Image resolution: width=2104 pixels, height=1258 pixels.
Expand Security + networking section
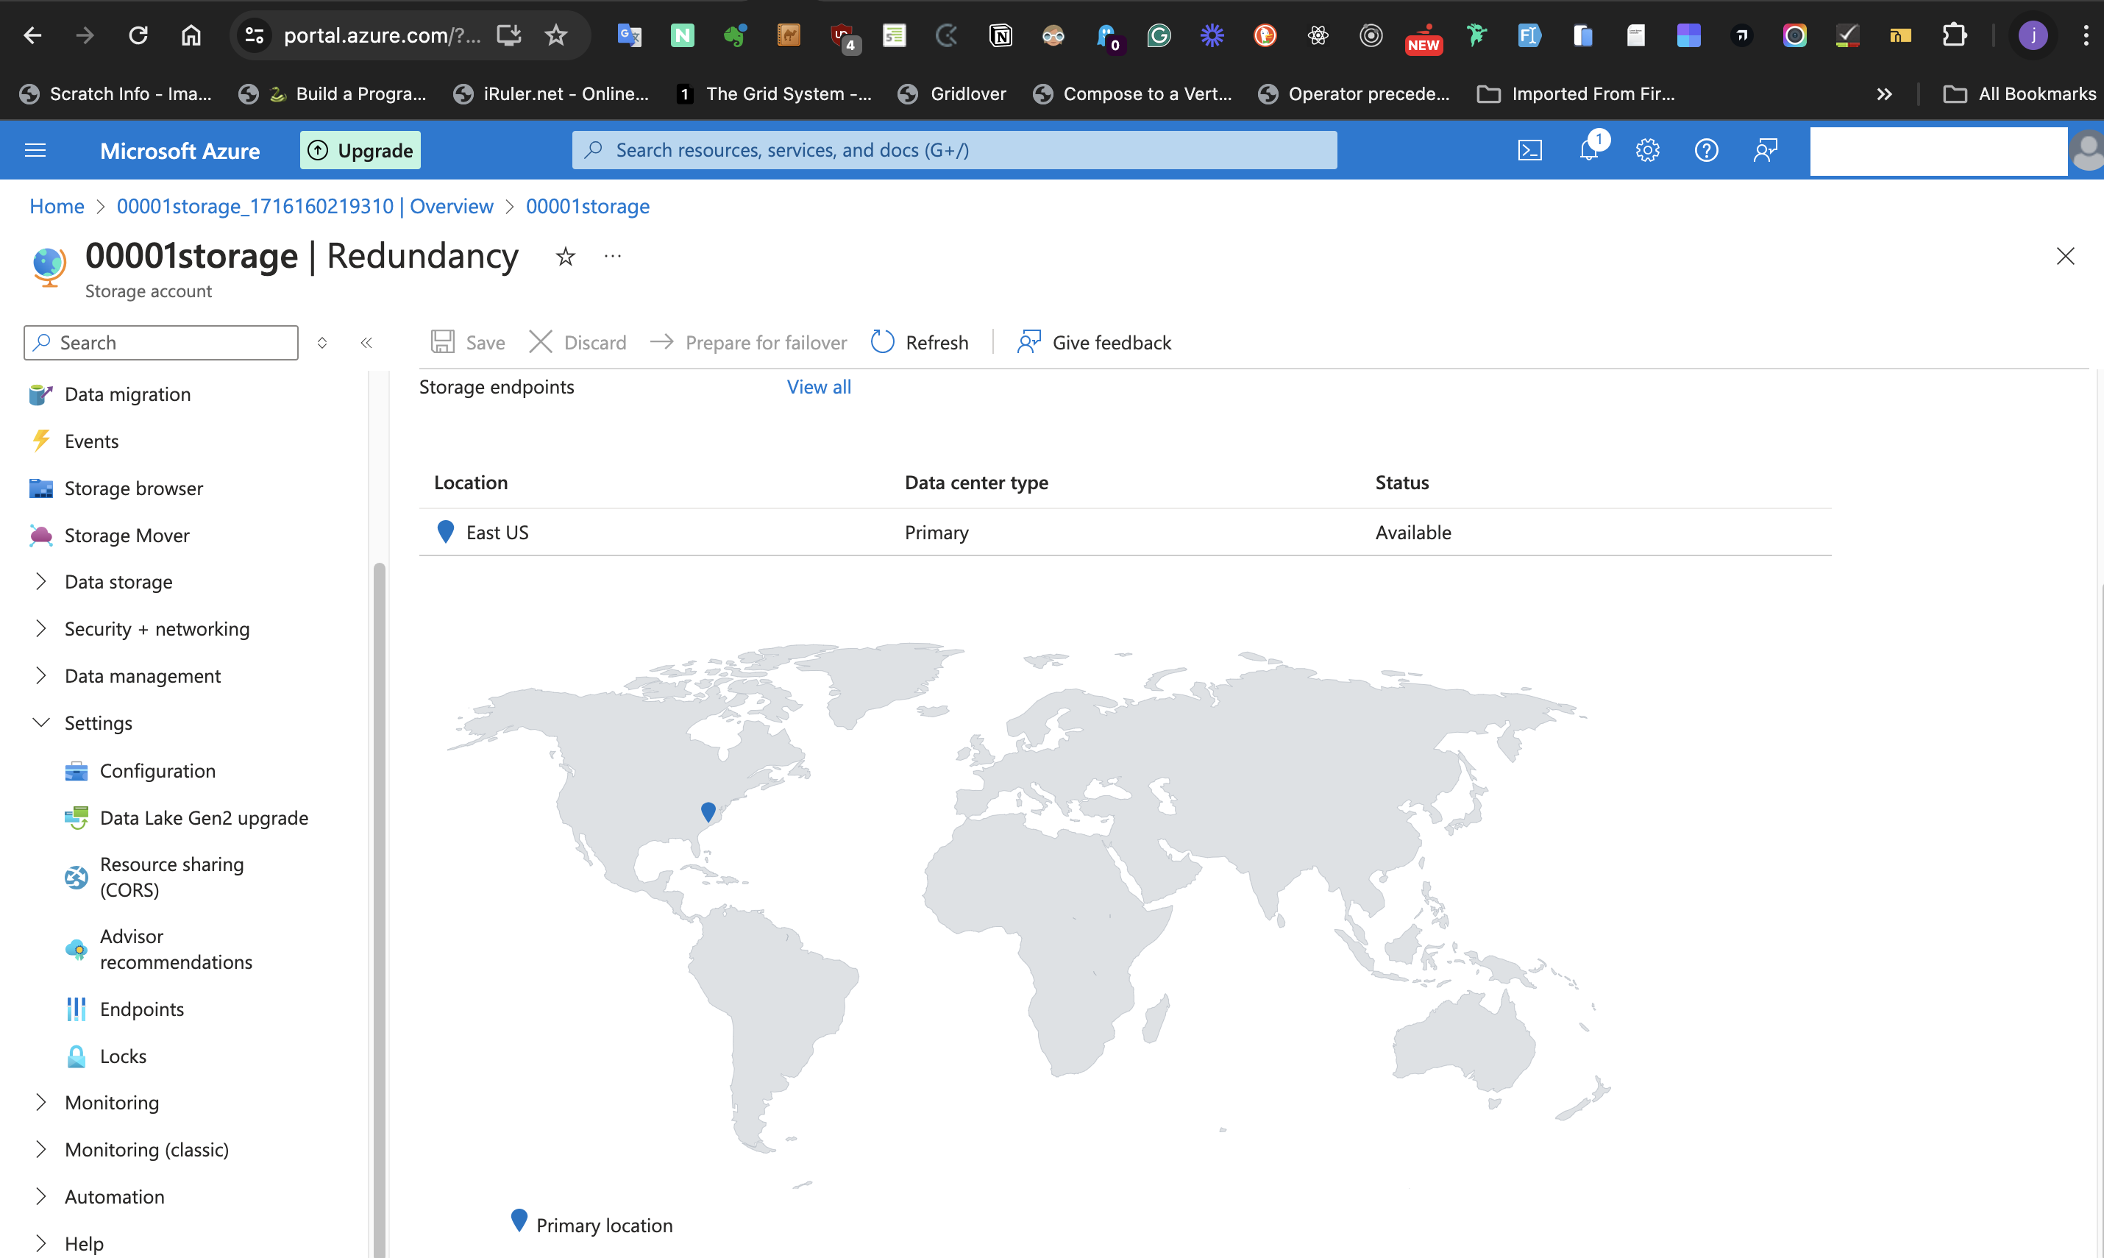click(157, 629)
